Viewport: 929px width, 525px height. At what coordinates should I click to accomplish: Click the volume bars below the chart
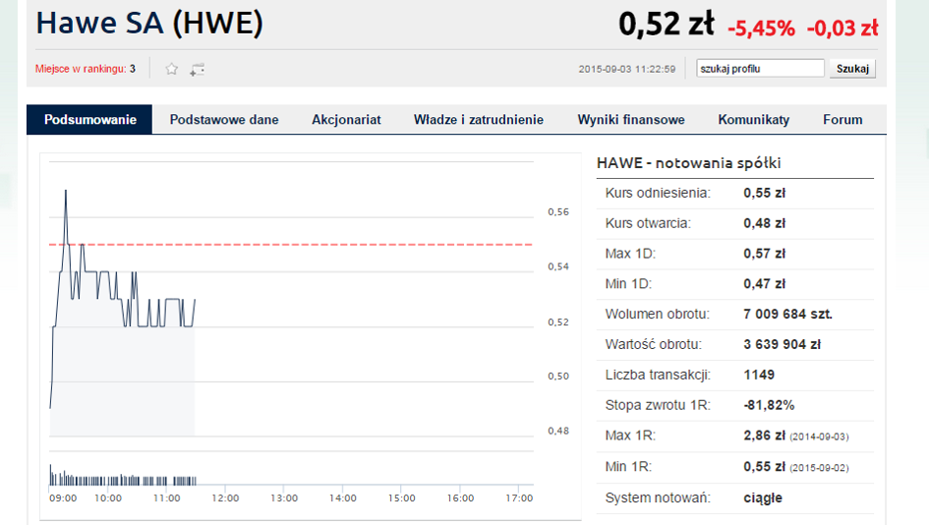pyautogui.click(x=123, y=477)
